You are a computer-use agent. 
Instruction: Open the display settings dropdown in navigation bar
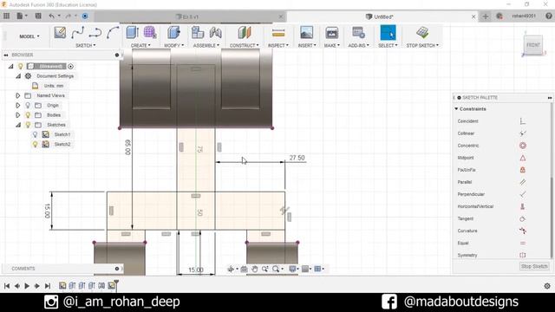click(x=293, y=270)
